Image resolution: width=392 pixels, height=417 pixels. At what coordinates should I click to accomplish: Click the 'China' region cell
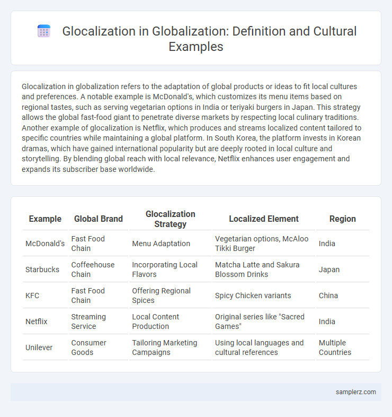pyautogui.click(x=343, y=296)
